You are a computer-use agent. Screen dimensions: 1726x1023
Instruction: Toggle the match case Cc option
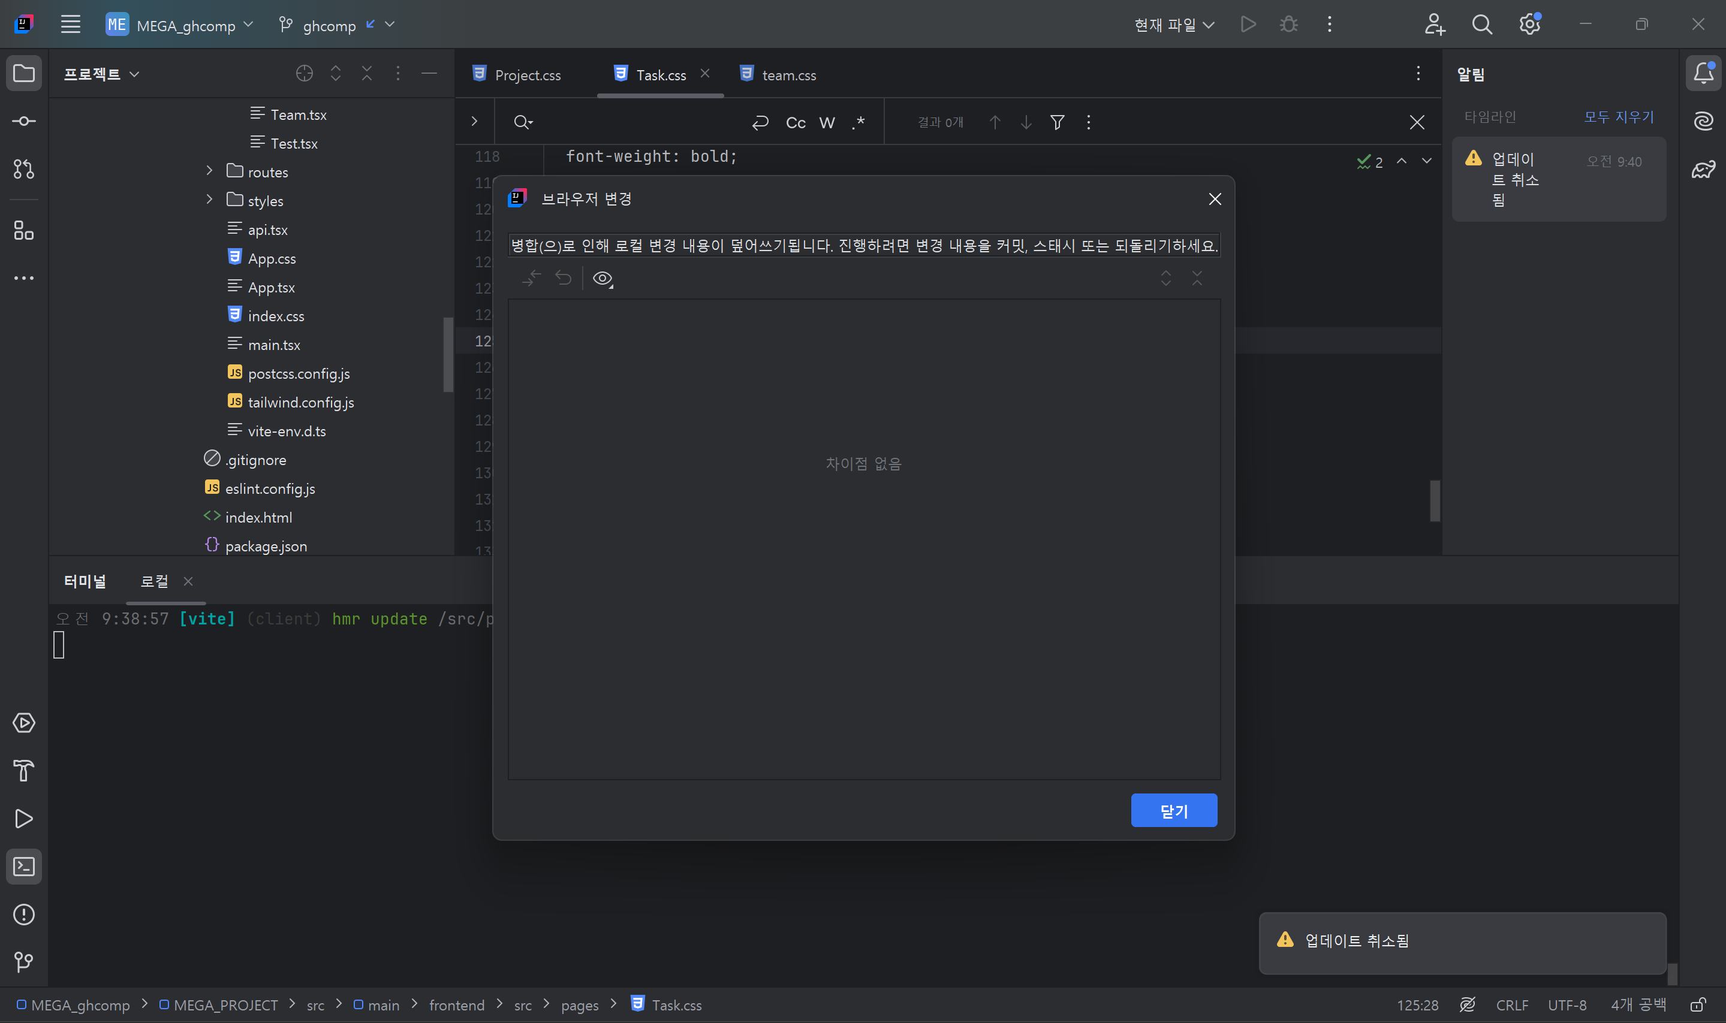point(795,123)
